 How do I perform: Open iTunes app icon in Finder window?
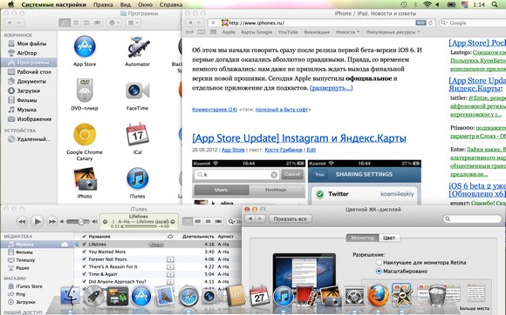[138, 178]
